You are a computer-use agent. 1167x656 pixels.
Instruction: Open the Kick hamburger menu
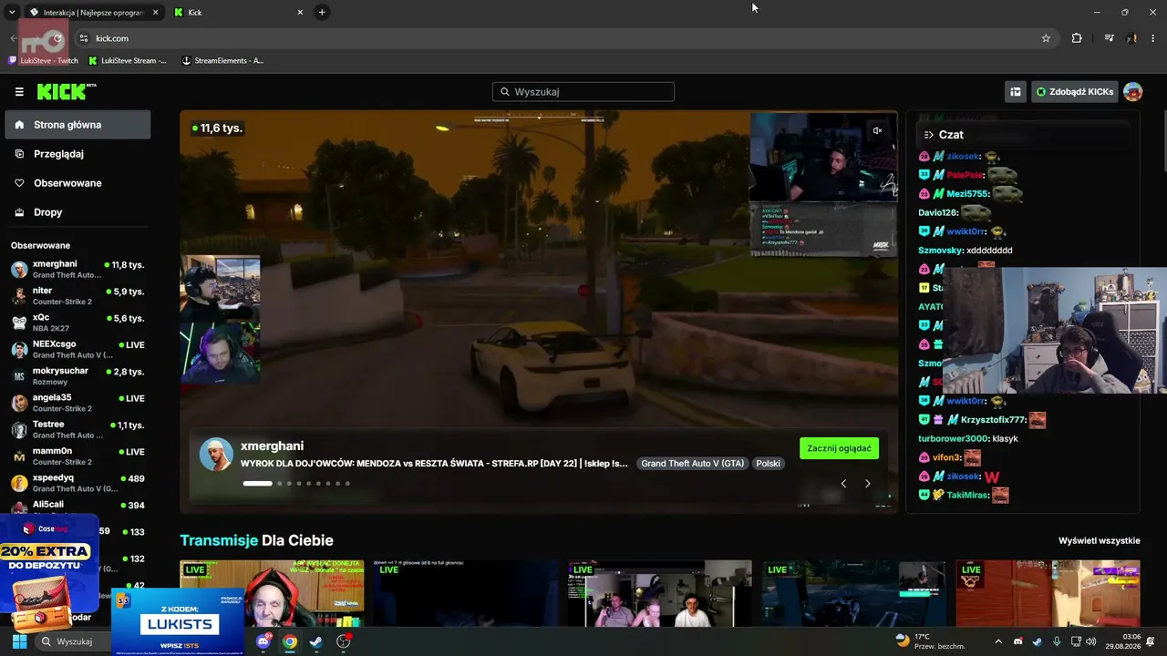pos(19,92)
